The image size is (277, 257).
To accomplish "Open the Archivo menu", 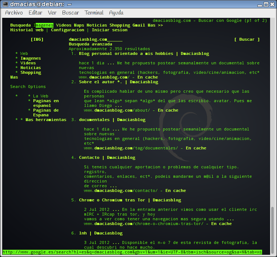I will 14,13.
